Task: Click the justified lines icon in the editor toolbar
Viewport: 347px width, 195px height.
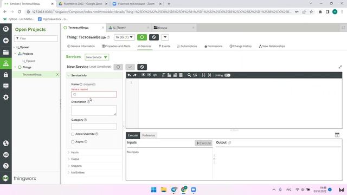Action: pyautogui.click(x=181, y=75)
